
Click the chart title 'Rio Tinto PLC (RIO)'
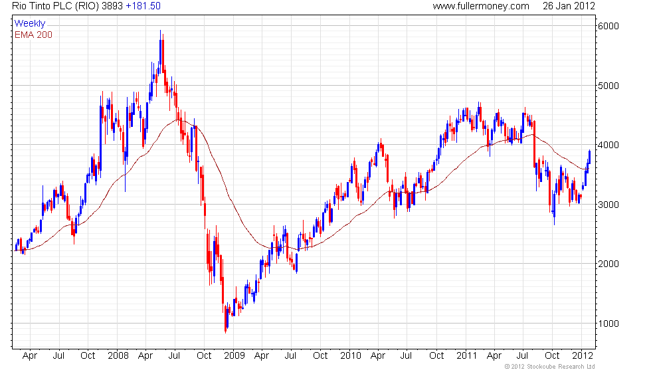click(x=56, y=6)
